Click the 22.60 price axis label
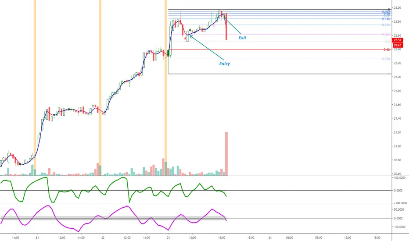This screenshot has width=409, height=241. [398, 35]
